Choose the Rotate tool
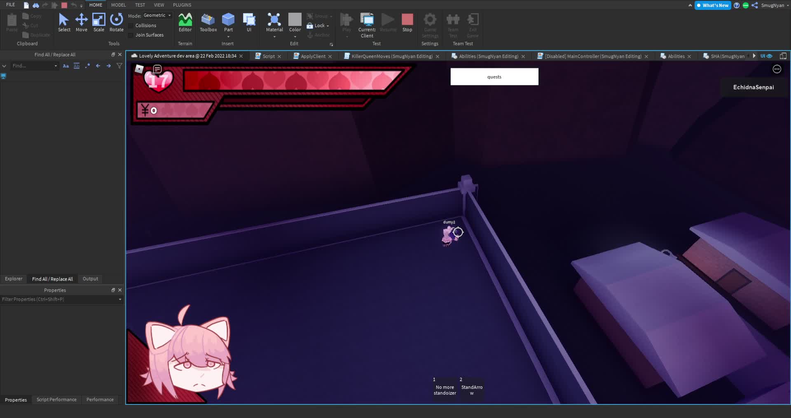 point(116,22)
